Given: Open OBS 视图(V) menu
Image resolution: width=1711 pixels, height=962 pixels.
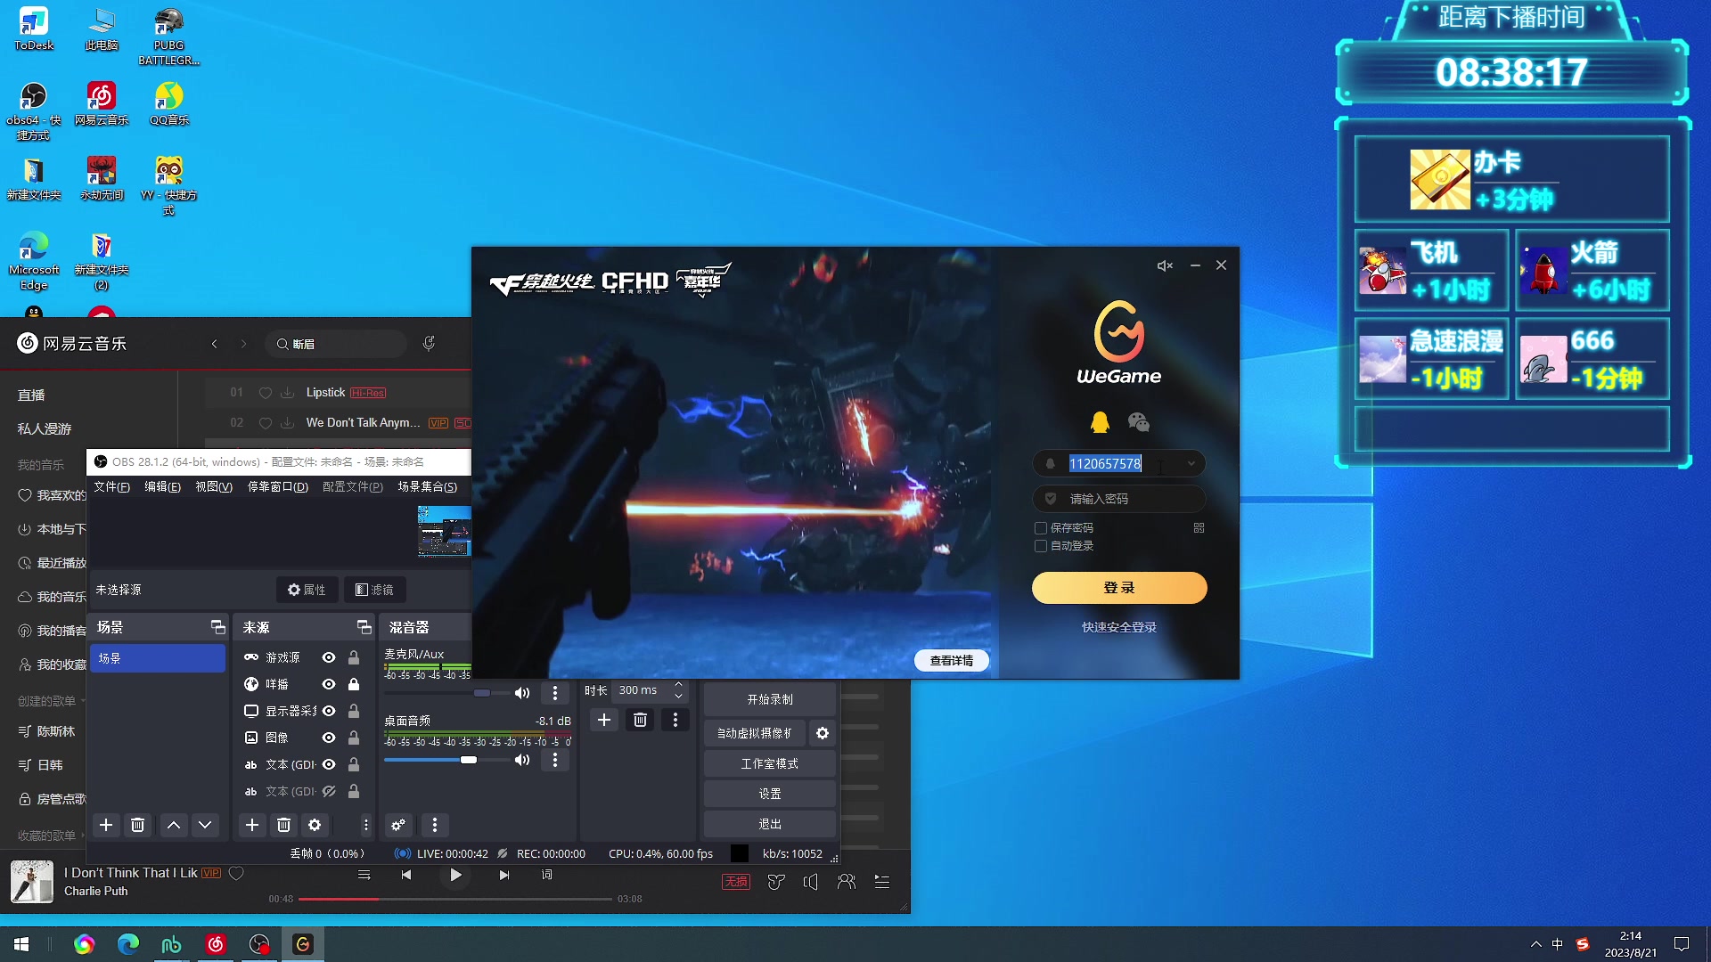Looking at the screenshot, I should point(214,486).
